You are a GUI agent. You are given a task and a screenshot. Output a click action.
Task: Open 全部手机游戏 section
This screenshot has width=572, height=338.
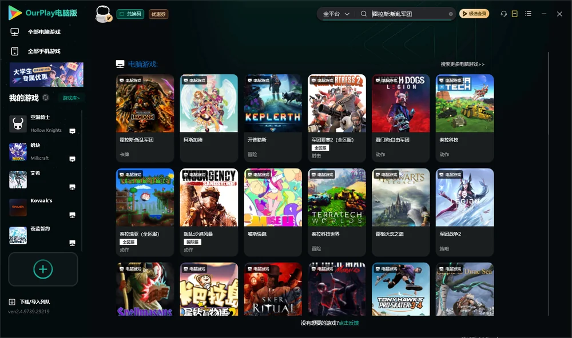(x=35, y=51)
